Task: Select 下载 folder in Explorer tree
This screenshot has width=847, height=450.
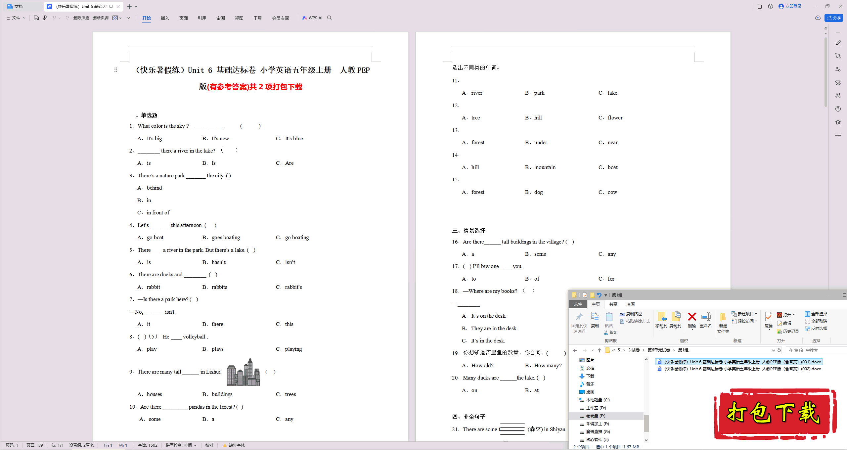Action: tap(587, 376)
